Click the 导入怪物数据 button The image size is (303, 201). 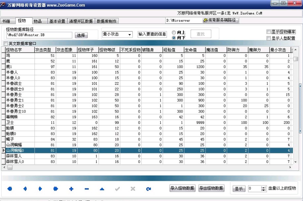pos(182,188)
